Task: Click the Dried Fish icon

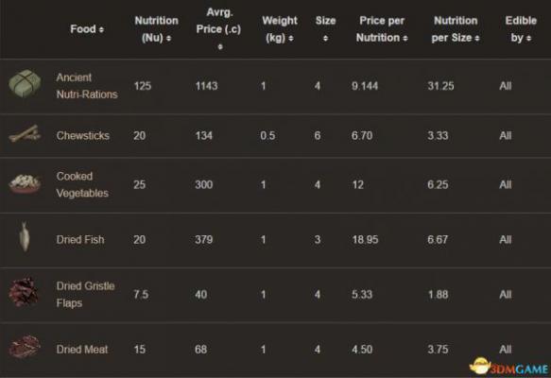Action: (x=25, y=236)
